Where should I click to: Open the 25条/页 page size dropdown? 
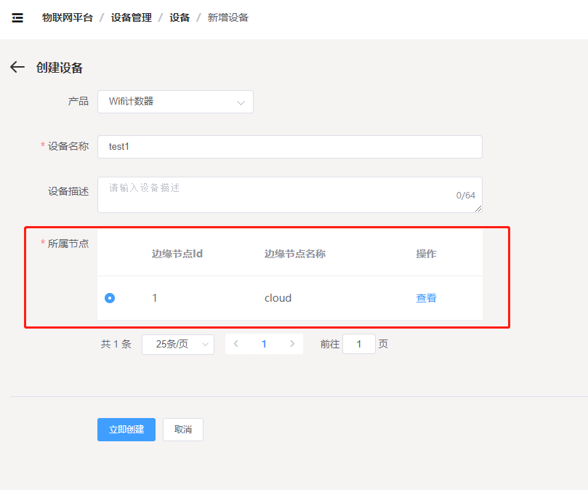point(178,345)
